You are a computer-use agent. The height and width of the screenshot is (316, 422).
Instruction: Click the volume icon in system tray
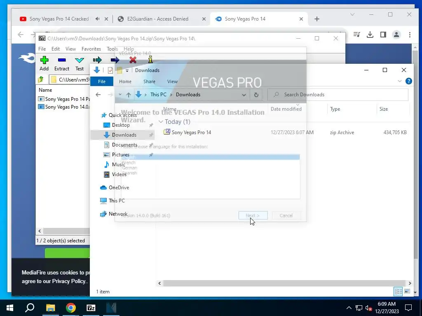[x=368, y=308]
